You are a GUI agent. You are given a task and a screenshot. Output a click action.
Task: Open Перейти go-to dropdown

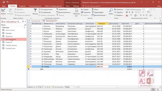click(119, 12)
